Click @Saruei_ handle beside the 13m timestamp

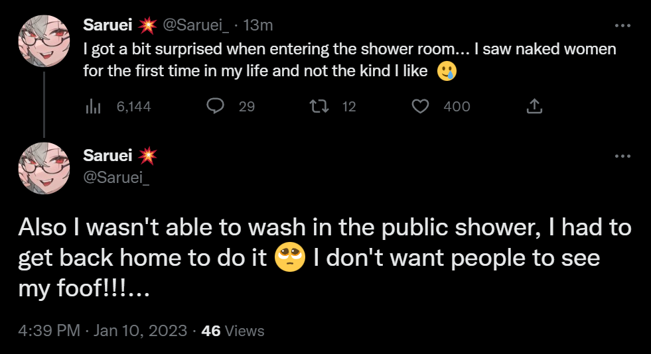point(196,26)
